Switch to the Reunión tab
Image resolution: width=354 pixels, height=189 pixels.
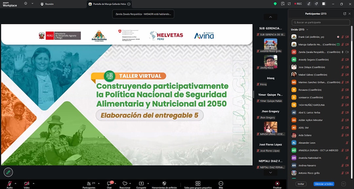pyautogui.click(x=47, y=4)
